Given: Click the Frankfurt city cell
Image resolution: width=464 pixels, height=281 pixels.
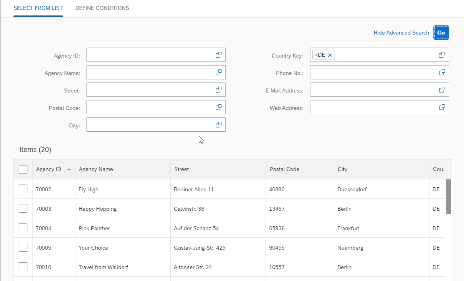Looking at the screenshot, I should click(381, 228).
